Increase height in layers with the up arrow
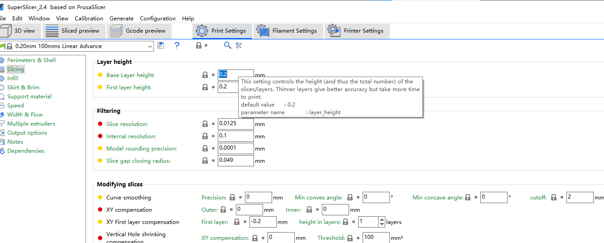 coord(382,219)
